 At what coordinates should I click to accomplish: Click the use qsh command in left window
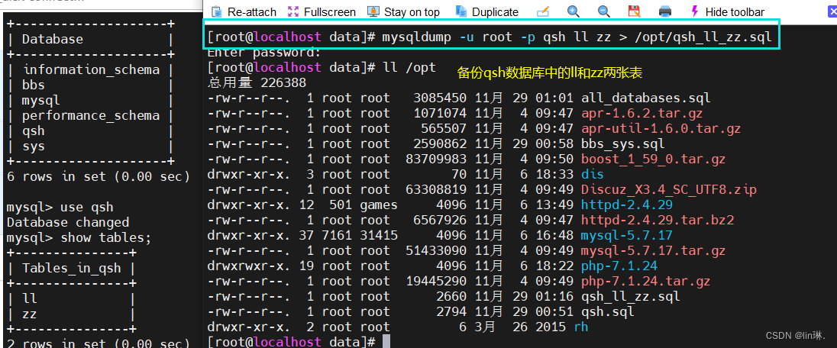tap(87, 208)
